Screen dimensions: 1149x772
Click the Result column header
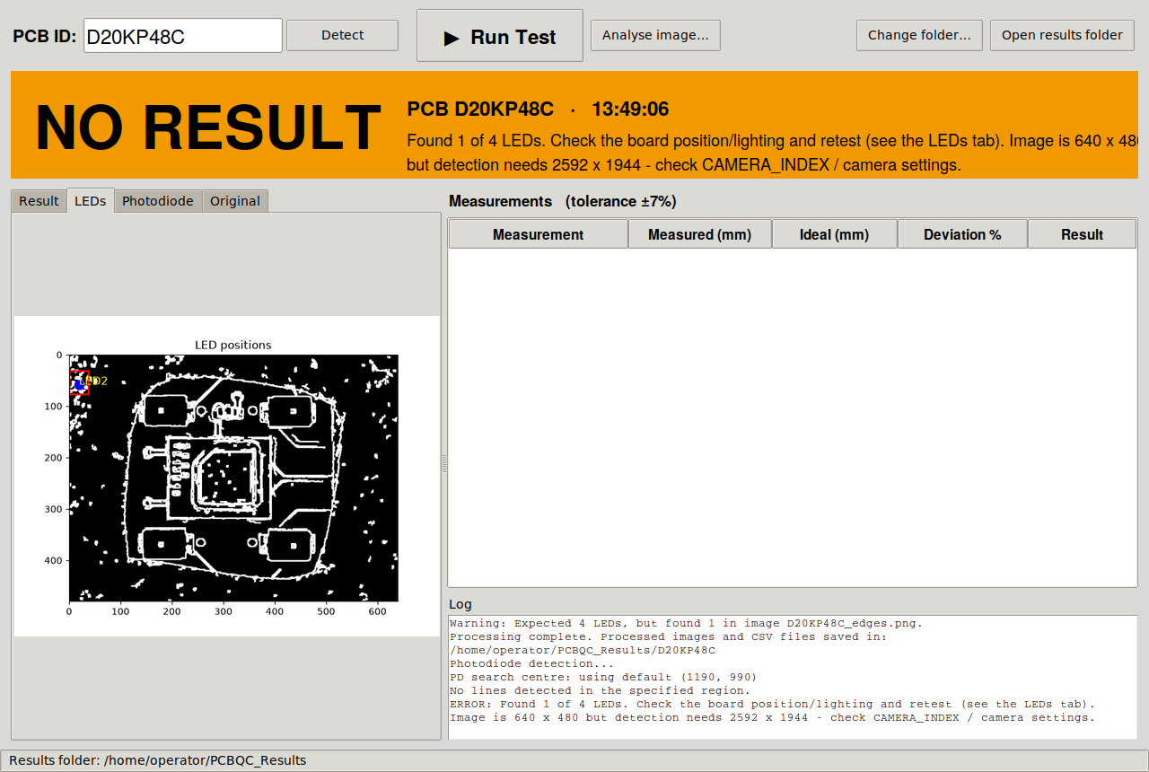[1082, 234]
